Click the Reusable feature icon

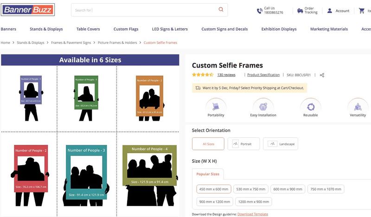(x=310, y=105)
